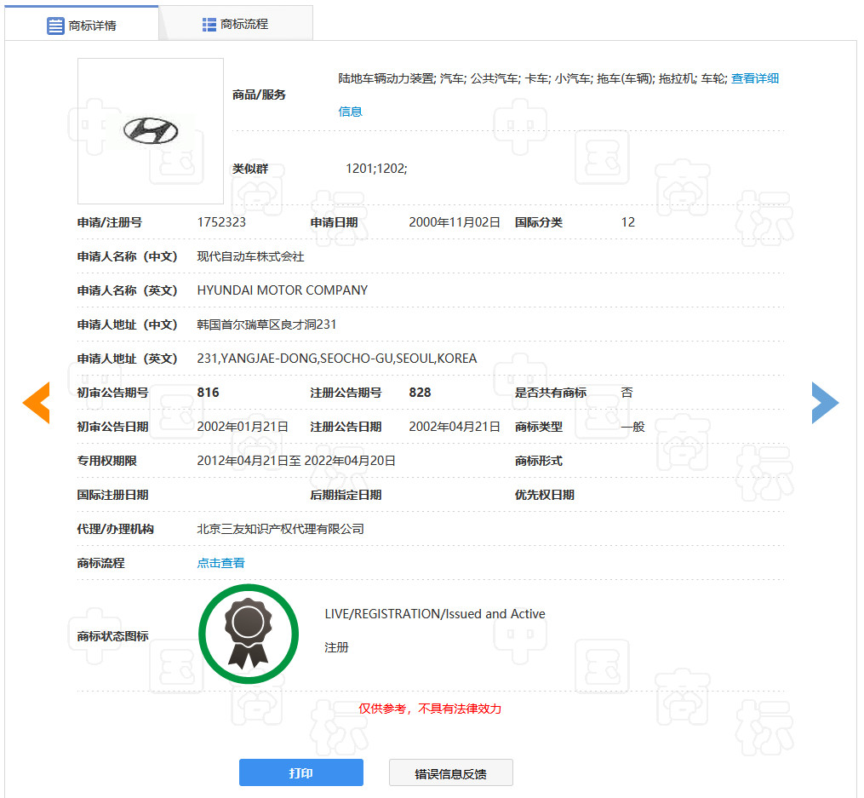
Task: Click the 商标状态图标 label
Action: (x=113, y=636)
